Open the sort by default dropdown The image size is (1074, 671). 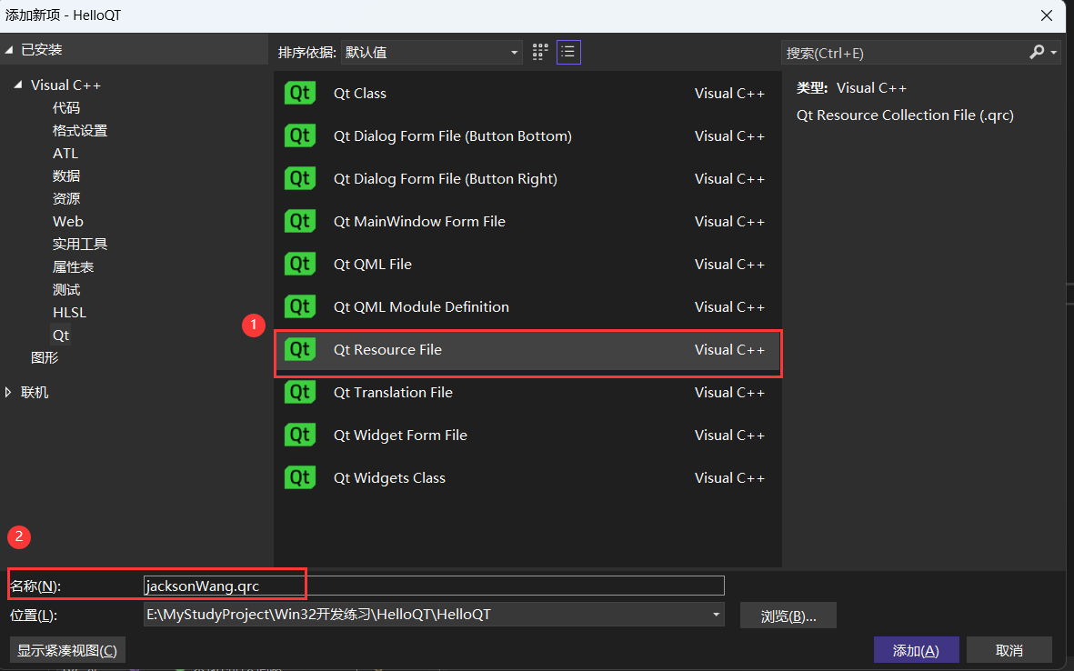tap(432, 52)
